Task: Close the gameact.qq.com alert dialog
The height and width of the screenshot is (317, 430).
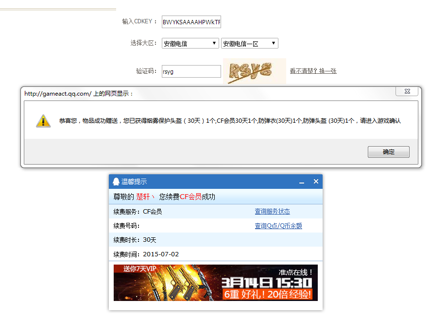Action: (x=407, y=91)
